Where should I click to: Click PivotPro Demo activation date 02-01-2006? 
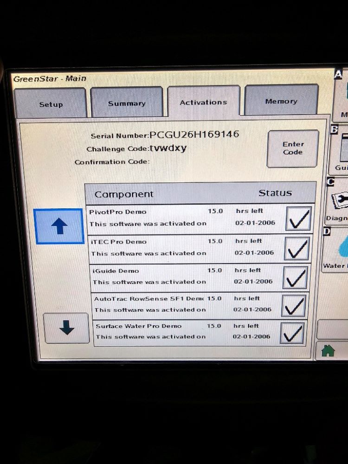point(255,223)
